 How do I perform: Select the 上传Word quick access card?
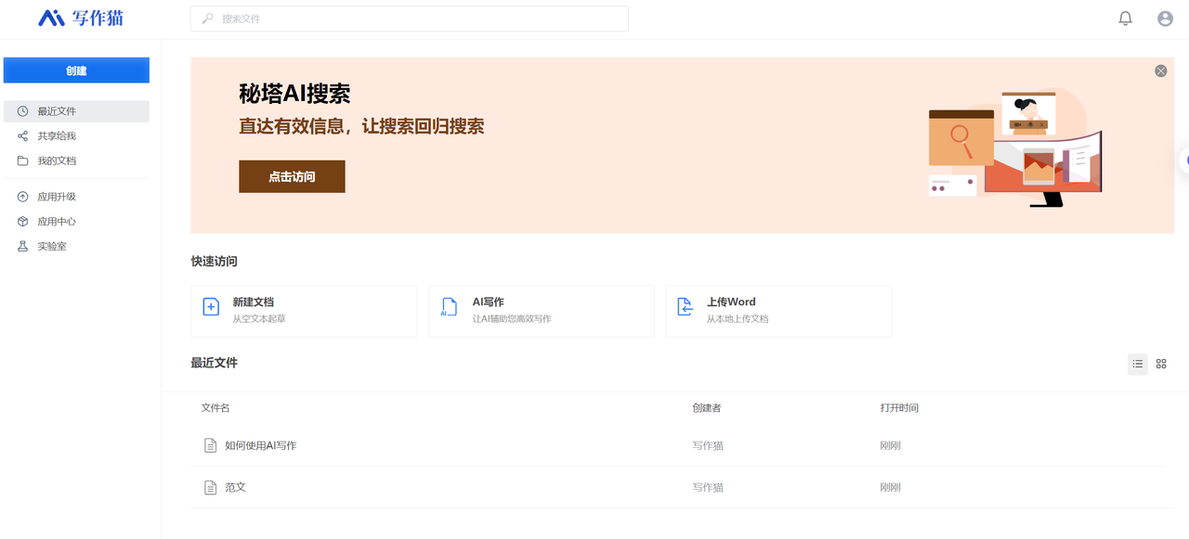coord(778,311)
